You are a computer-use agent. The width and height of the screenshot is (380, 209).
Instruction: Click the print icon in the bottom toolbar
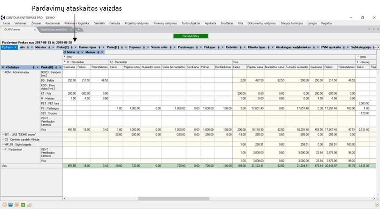point(5,205)
